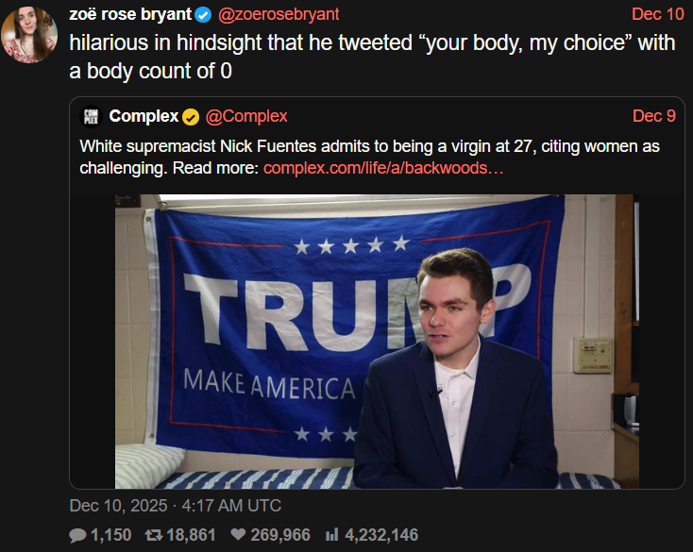Click Complex's gold verified badge
Screen dimensions: 693x552
coord(190,116)
